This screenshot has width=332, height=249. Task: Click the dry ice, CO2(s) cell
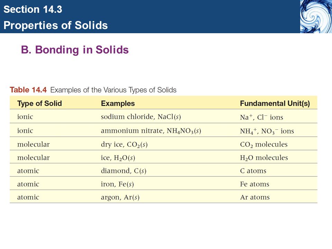pos(124,145)
